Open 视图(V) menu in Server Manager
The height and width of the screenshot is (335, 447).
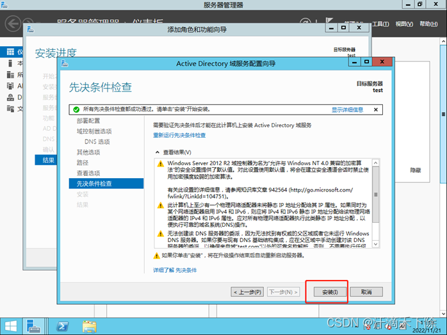click(404, 24)
